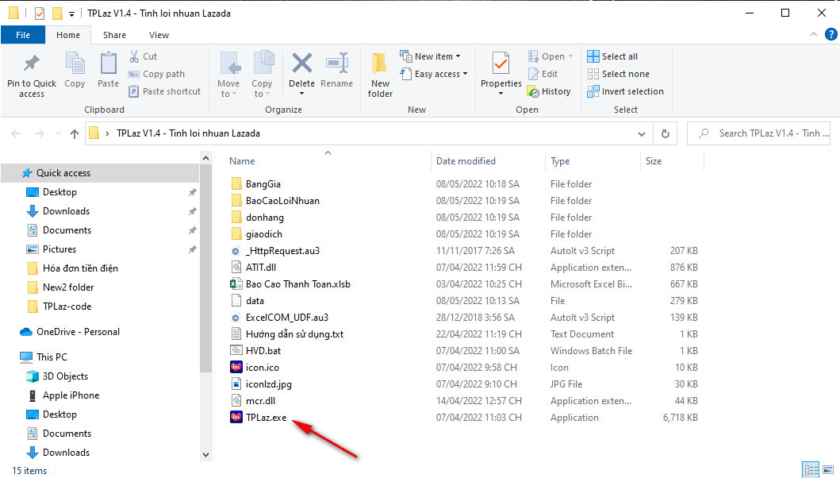
Task: Open the Help question mark icon
Action: (830, 34)
